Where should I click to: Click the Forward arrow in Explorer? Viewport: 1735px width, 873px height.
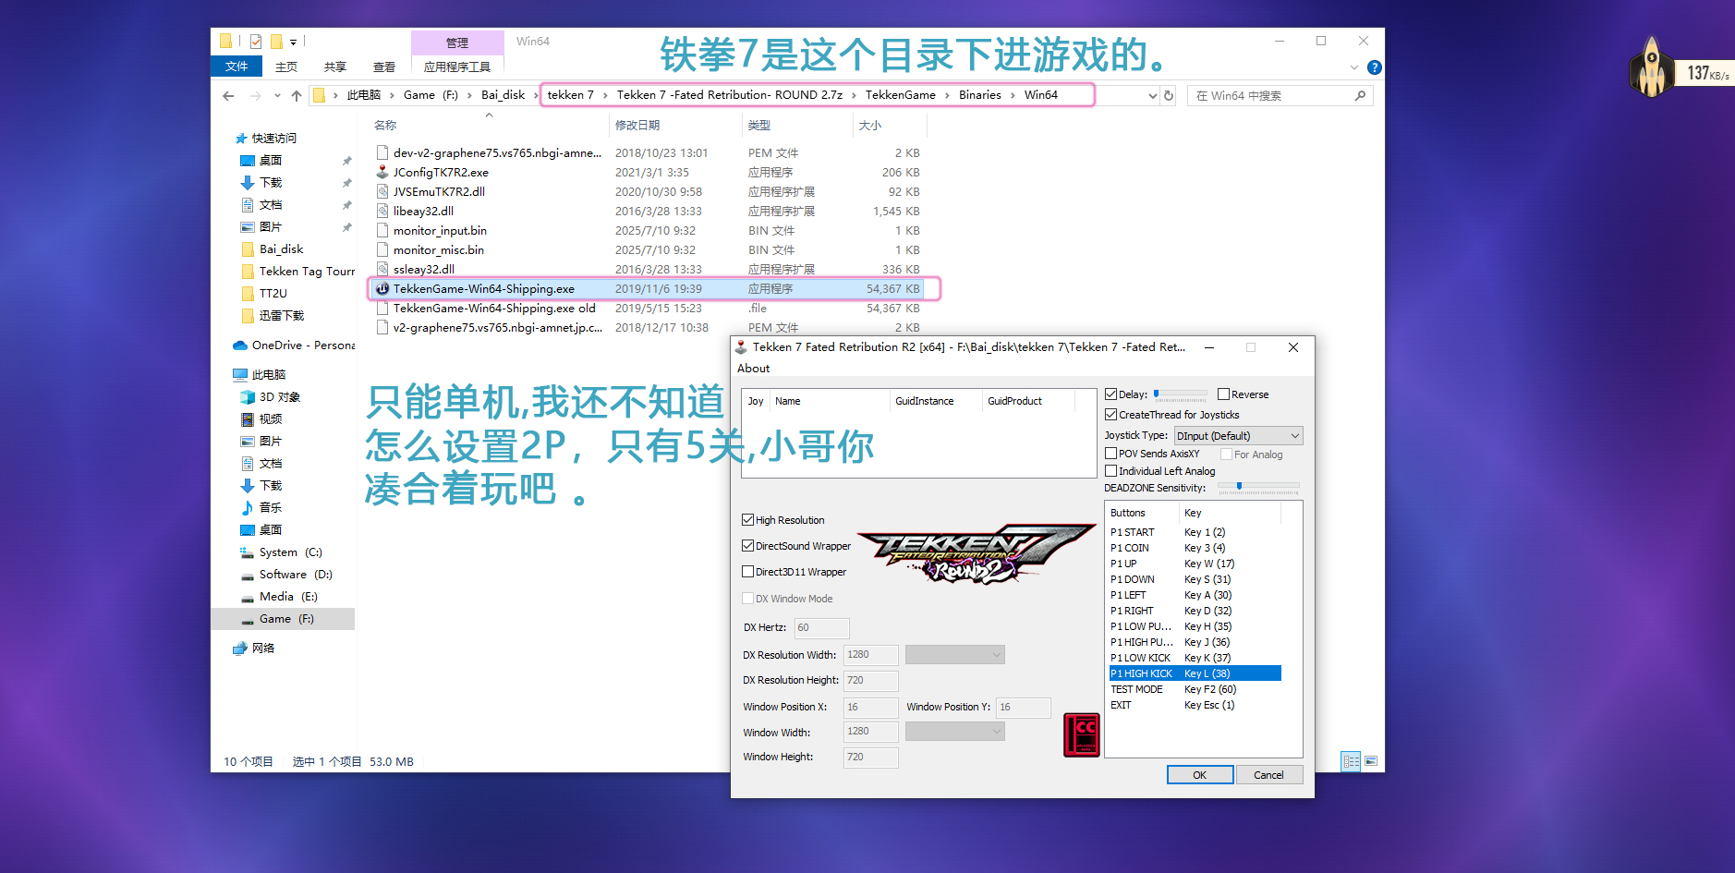tap(255, 95)
